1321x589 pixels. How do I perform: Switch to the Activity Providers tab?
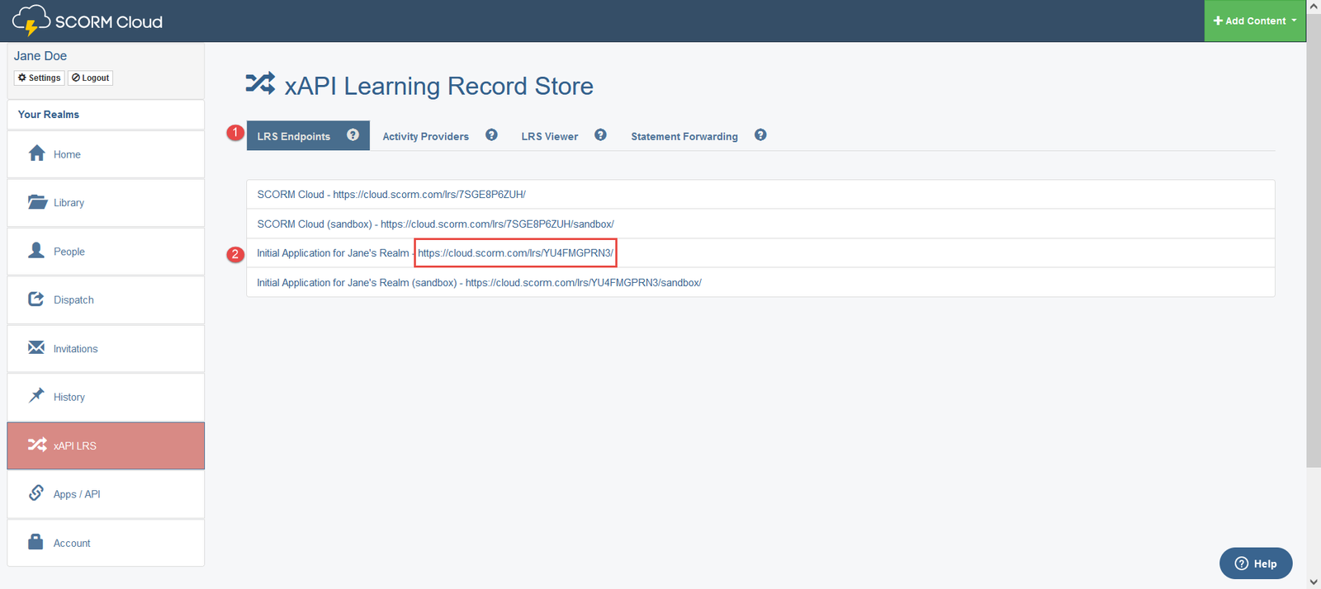tap(425, 136)
